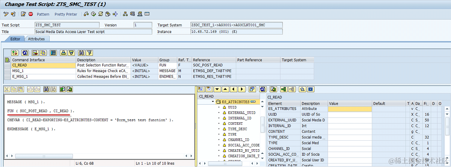This screenshot has width=451, height=167.
Task: Click the sort descending icon in the parameter toolbar
Action: point(71,53)
